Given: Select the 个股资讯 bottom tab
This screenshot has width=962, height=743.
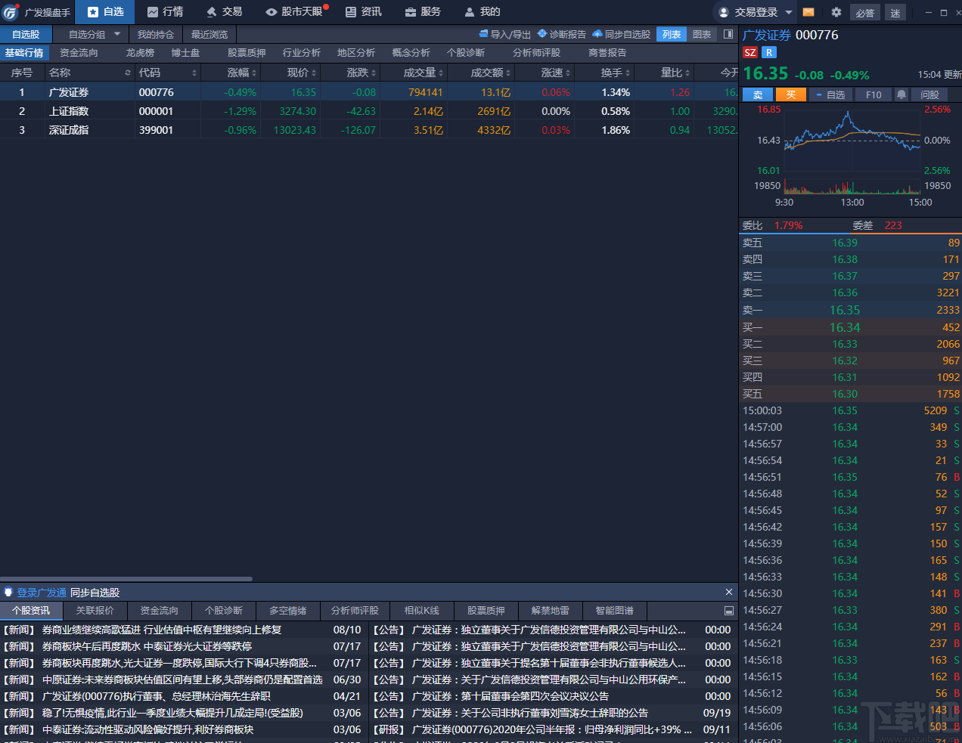Looking at the screenshot, I should 31,611.
